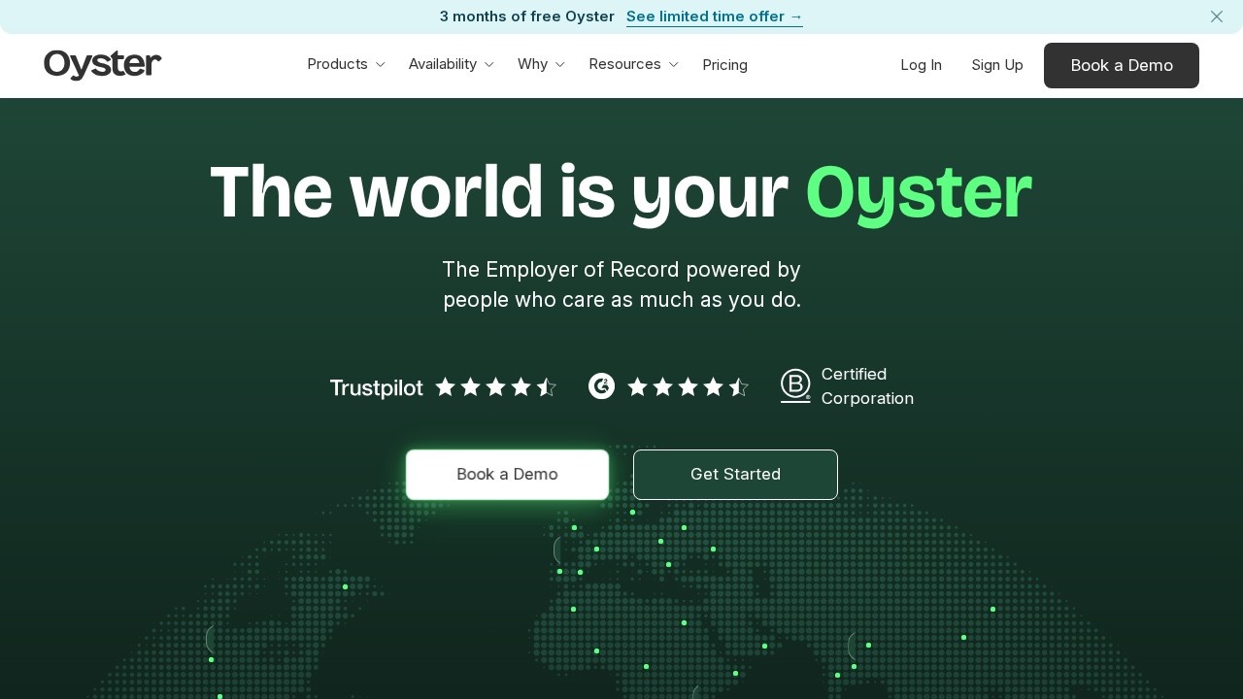Click the G2 logo icon
The width and height of the screenshot is (1243, 699).
[x=601, y=386]
